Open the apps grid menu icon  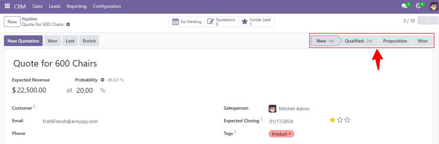pos(7,6)
